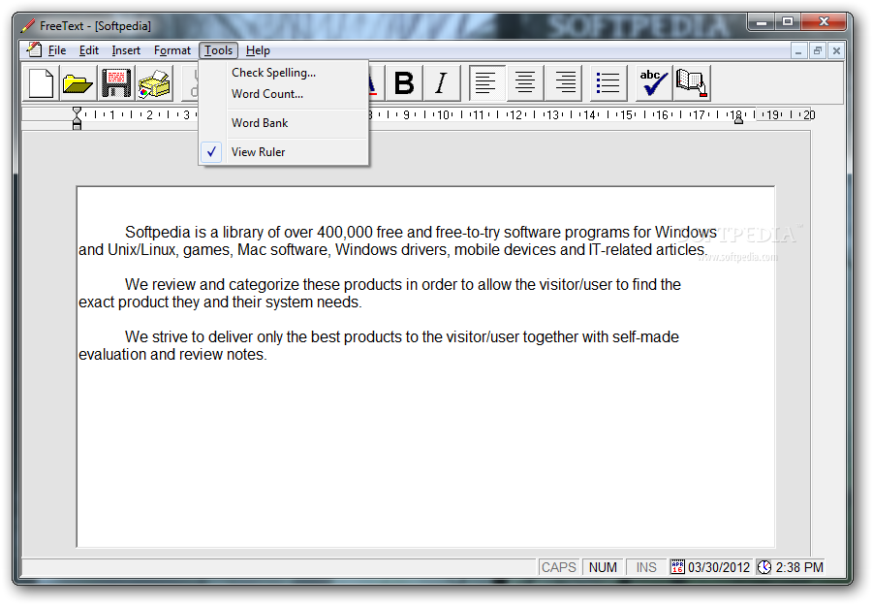Center align text

(x=524, y=83)
